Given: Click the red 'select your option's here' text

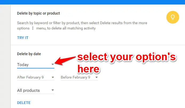Looking at the screenshot, I should (x=127, y=63).
